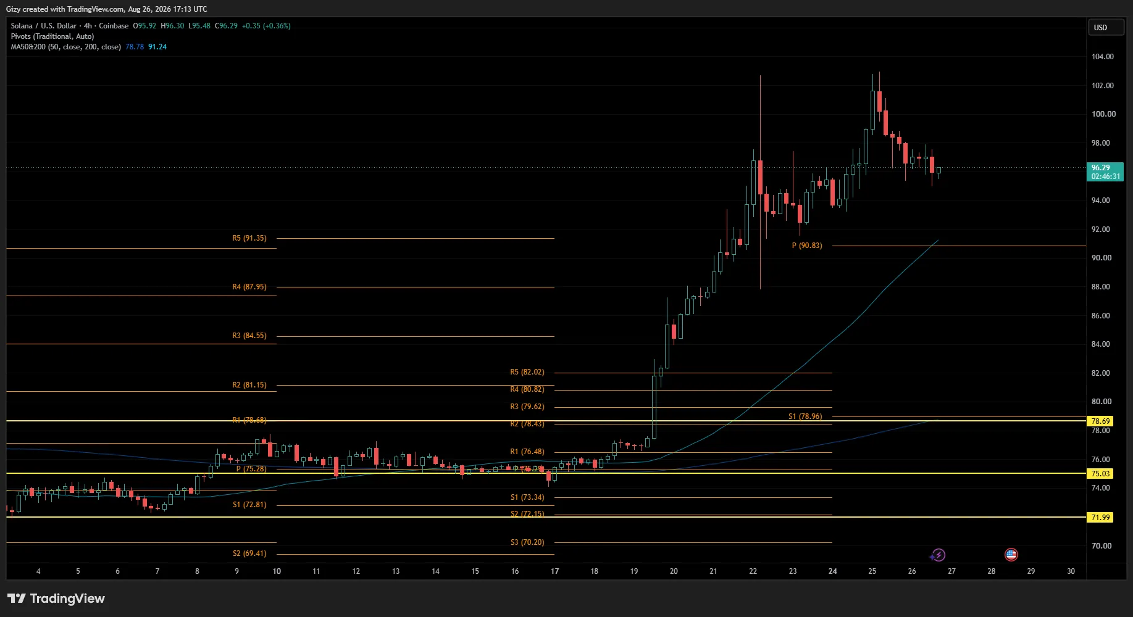Image resolution: width=1133 pixels, height=617 pixels.
Task: Click the TradingView logo at bottom left
Action: (x=56, y=598)
